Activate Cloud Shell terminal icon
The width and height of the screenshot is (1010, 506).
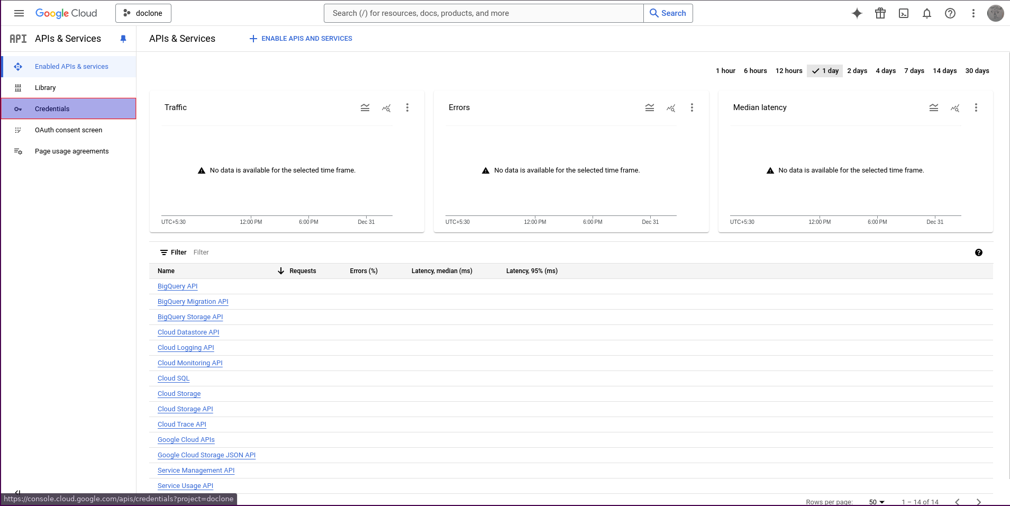coord(903,13)
